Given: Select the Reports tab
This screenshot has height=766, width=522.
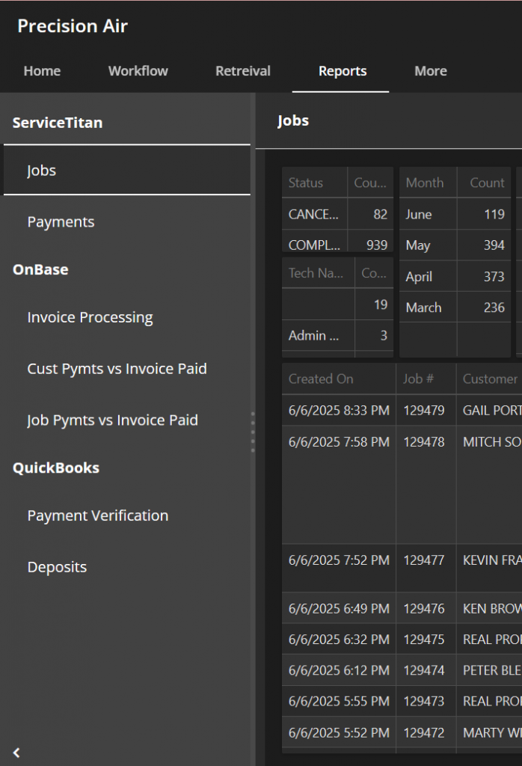Looking at the screenshot, I should [x=343, y=71].
